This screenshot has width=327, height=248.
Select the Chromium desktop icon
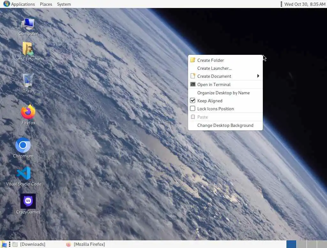pyautogui.click(x=23, y=148)
